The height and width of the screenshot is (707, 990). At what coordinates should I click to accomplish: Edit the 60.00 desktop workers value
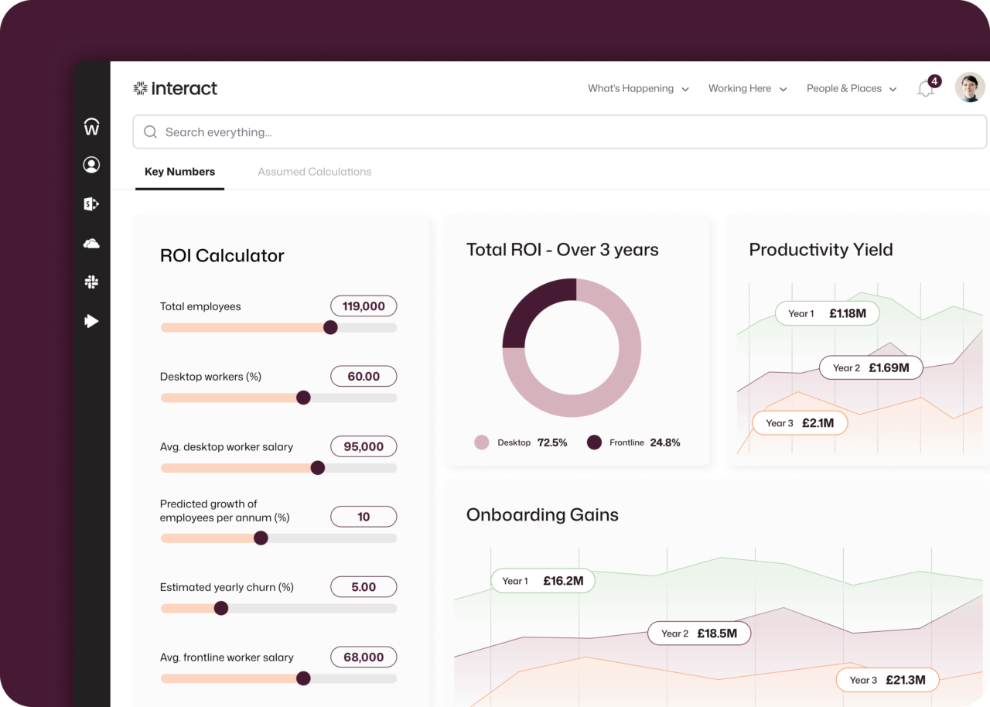[x=364, y=377]
